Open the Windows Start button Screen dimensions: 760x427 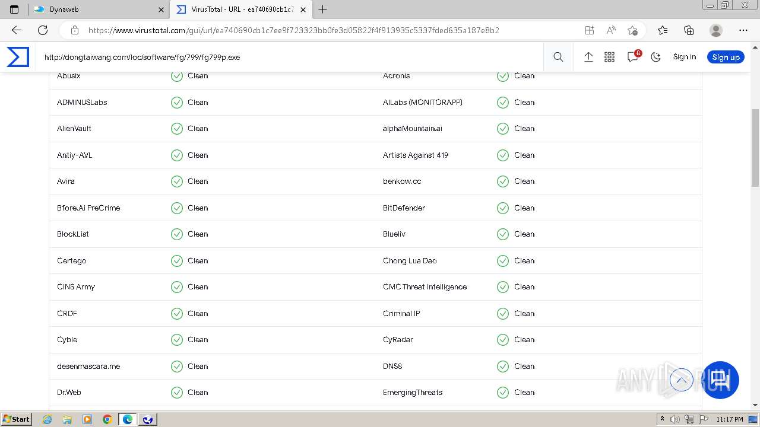17,419
